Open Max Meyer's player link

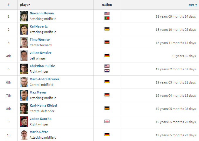tap(38, 92)
